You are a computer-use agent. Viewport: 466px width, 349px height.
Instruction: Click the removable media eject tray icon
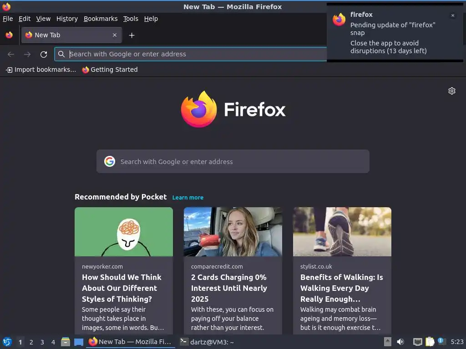[388, 342]
